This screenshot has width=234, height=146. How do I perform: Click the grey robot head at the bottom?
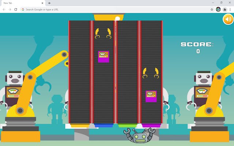pos(140,137)
